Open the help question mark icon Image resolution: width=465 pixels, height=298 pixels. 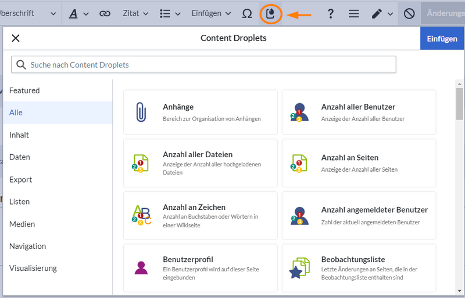coord(331,13)
